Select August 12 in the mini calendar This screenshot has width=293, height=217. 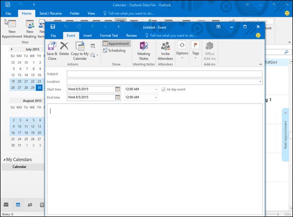(x=32, y=126)
